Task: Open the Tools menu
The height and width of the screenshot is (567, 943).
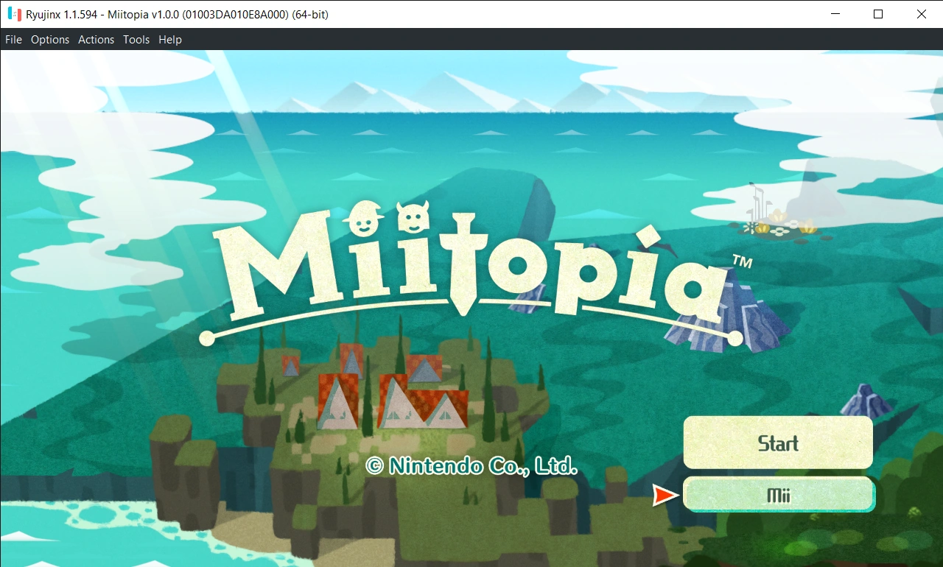Action: 136,40
